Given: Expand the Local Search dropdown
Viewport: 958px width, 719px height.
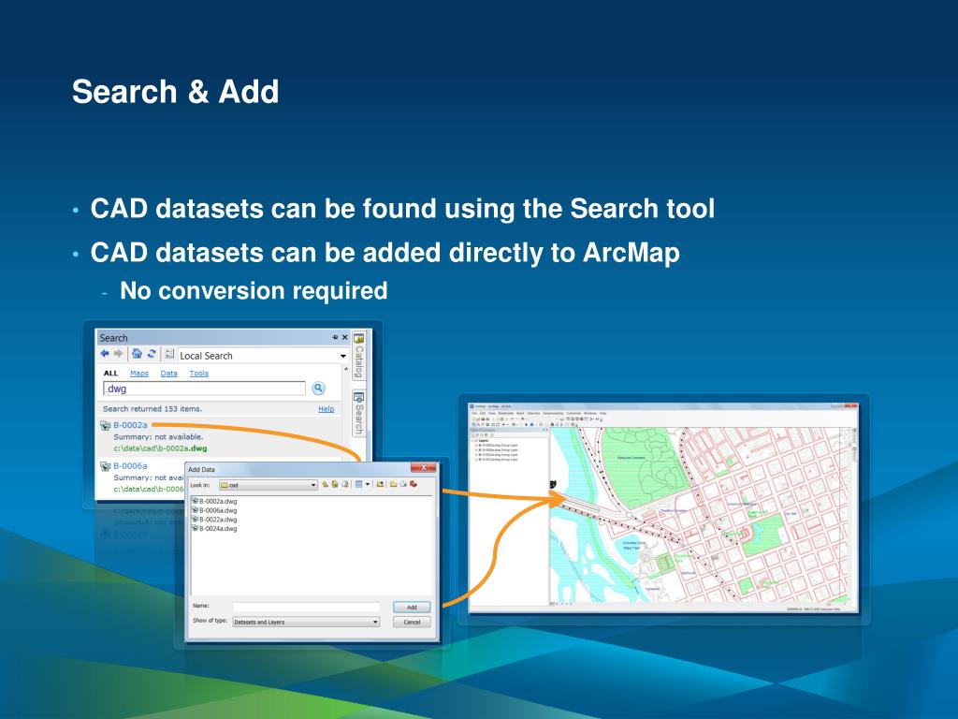Looking at the screenshot, I should (342, 356).
